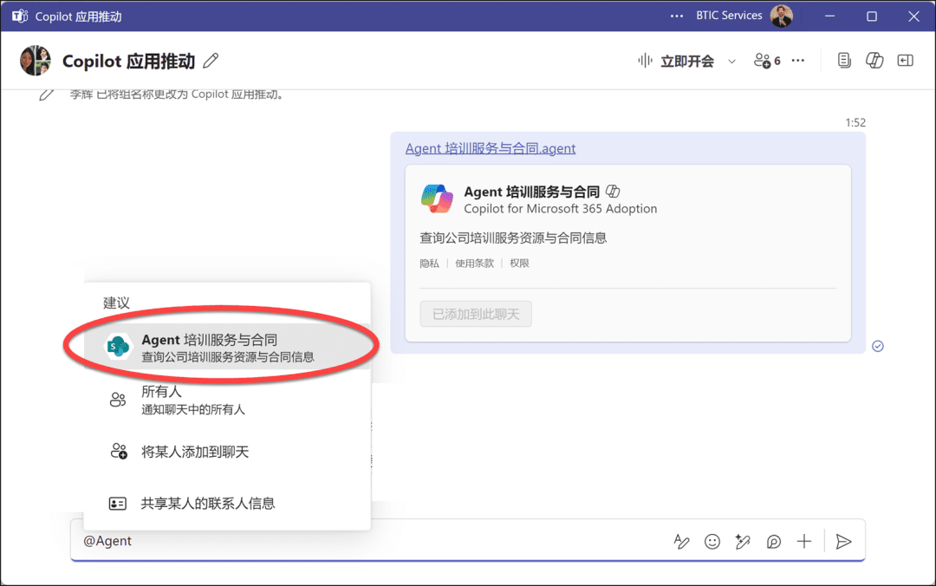The width and height of the screenshot is (936, 586).
Task: Click the 已添加到此聊天 button
Action: click(476, 314)
